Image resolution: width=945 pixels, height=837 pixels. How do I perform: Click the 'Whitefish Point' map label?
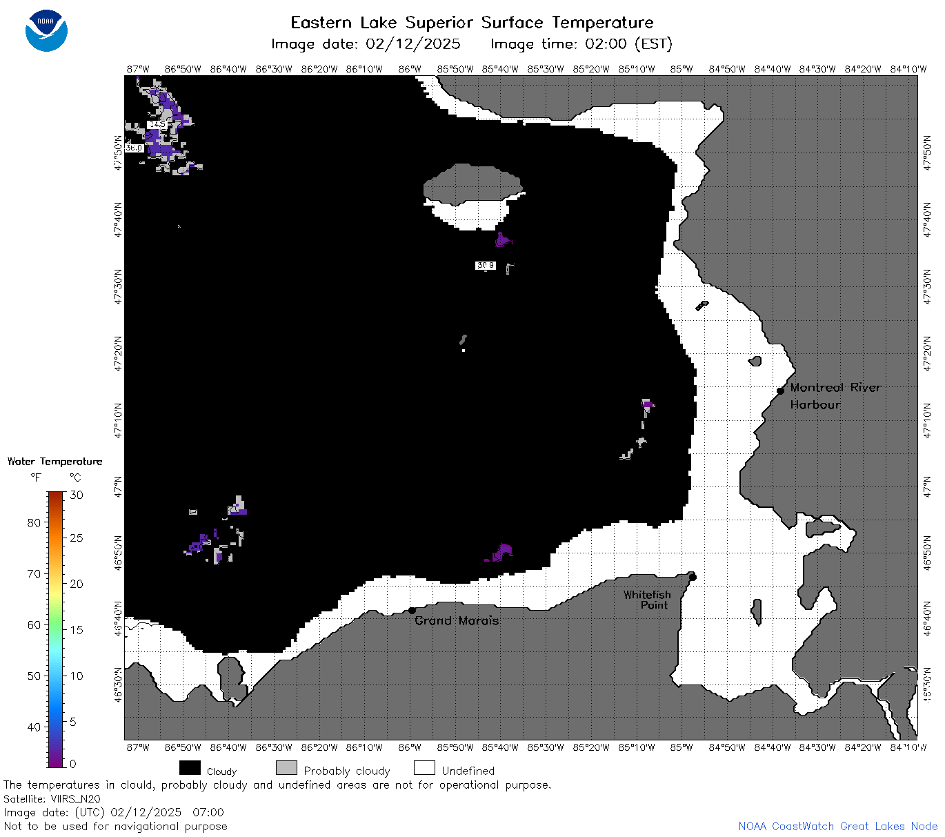point(647,600)
